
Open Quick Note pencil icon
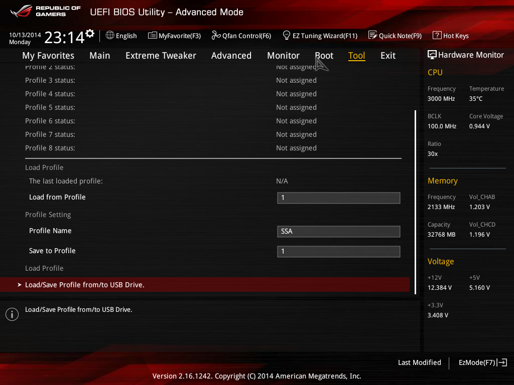point(373,35)
